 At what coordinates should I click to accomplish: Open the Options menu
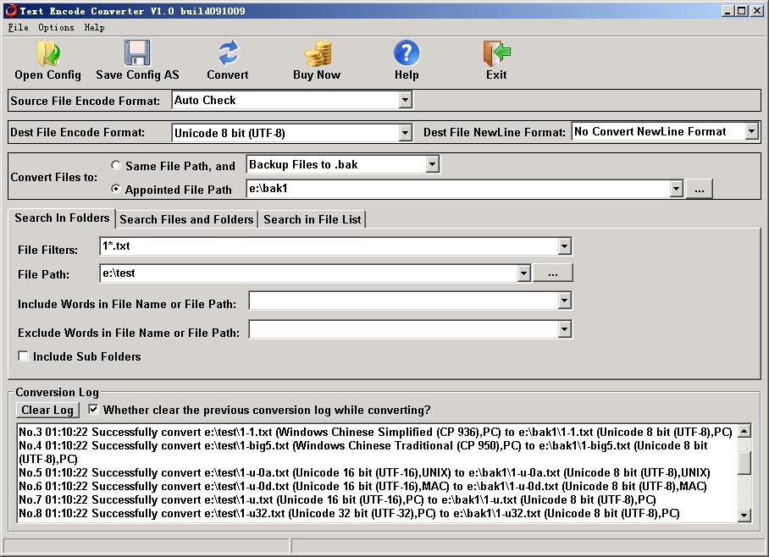click(56, 27)
